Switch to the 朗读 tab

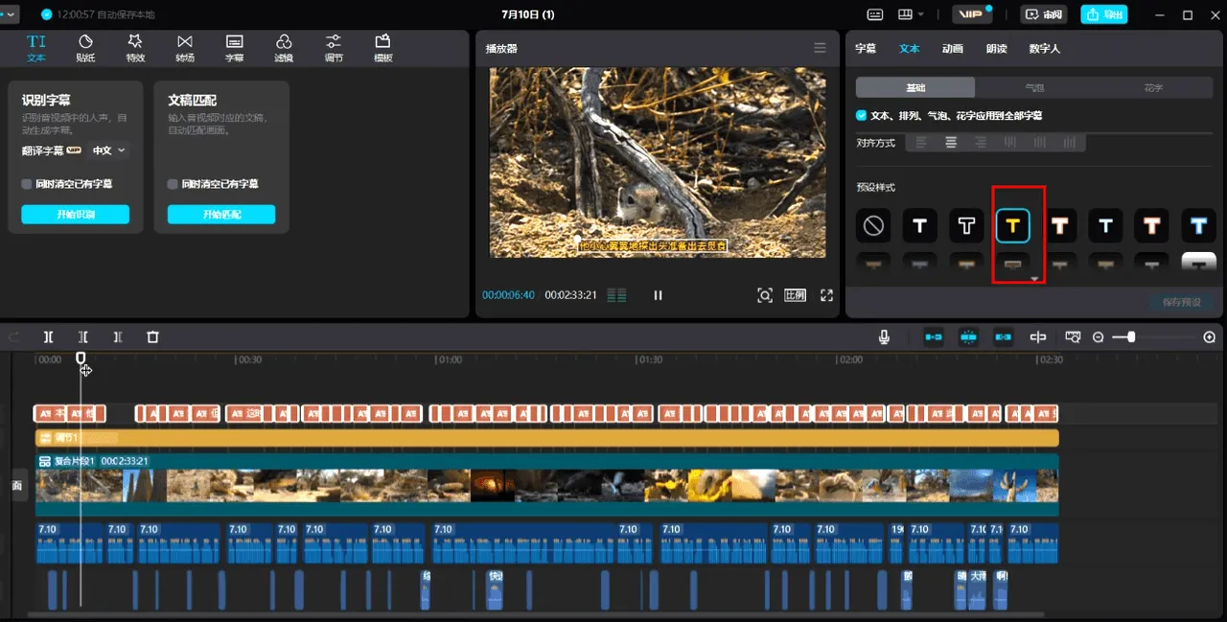(996, 48)
